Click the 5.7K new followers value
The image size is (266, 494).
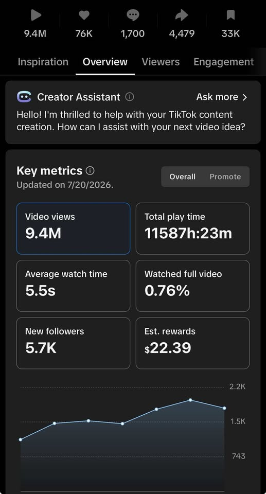41,348
